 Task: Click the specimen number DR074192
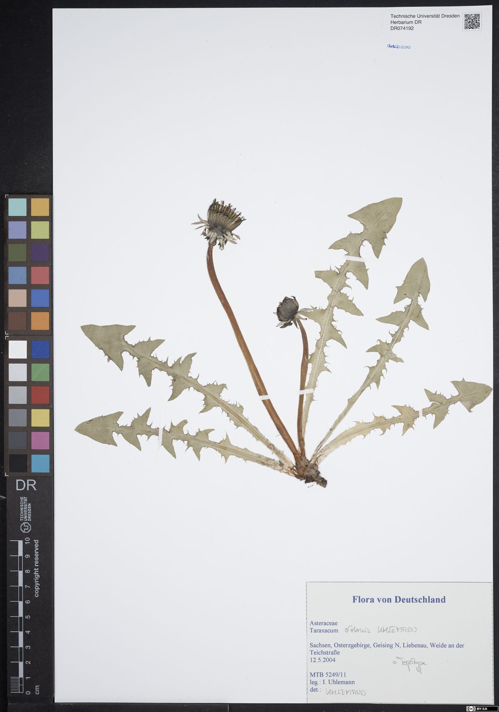402,28
